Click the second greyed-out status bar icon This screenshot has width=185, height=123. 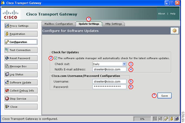point(161,119)
